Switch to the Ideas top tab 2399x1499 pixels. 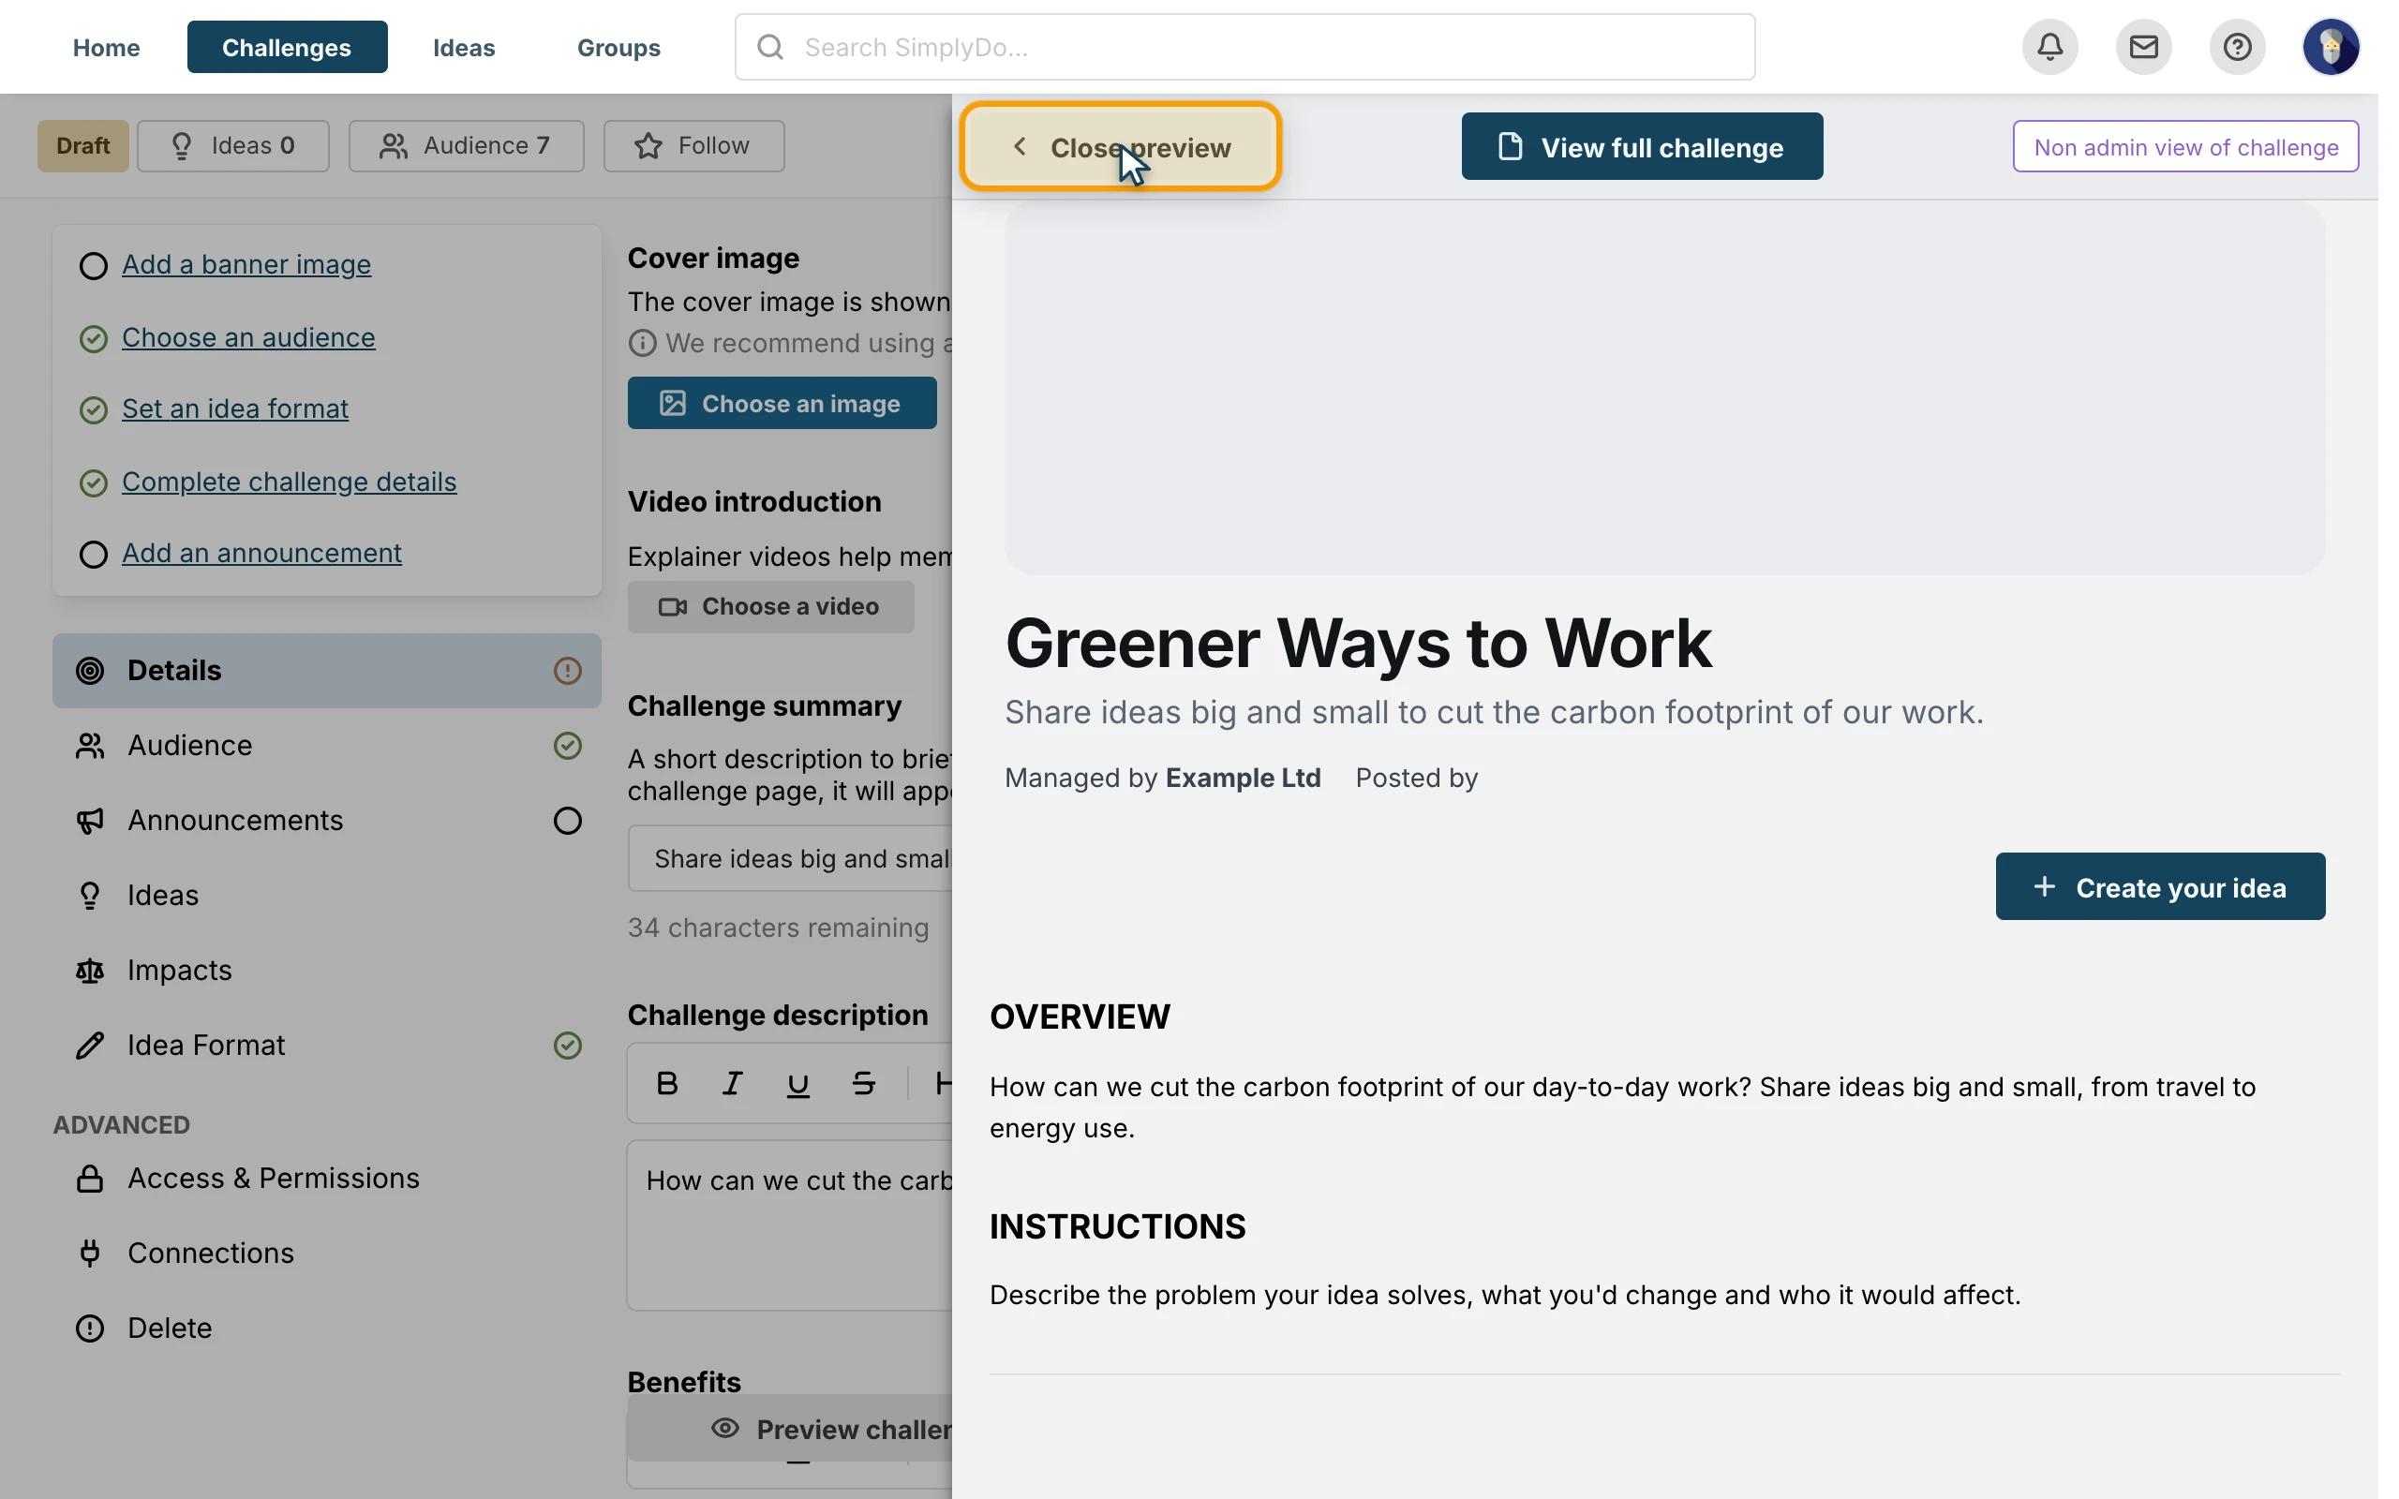click(464, 47)
